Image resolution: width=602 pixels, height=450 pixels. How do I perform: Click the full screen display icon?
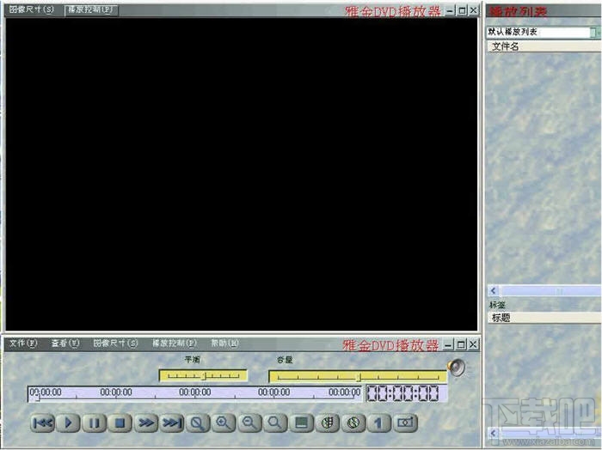point(301,423)
